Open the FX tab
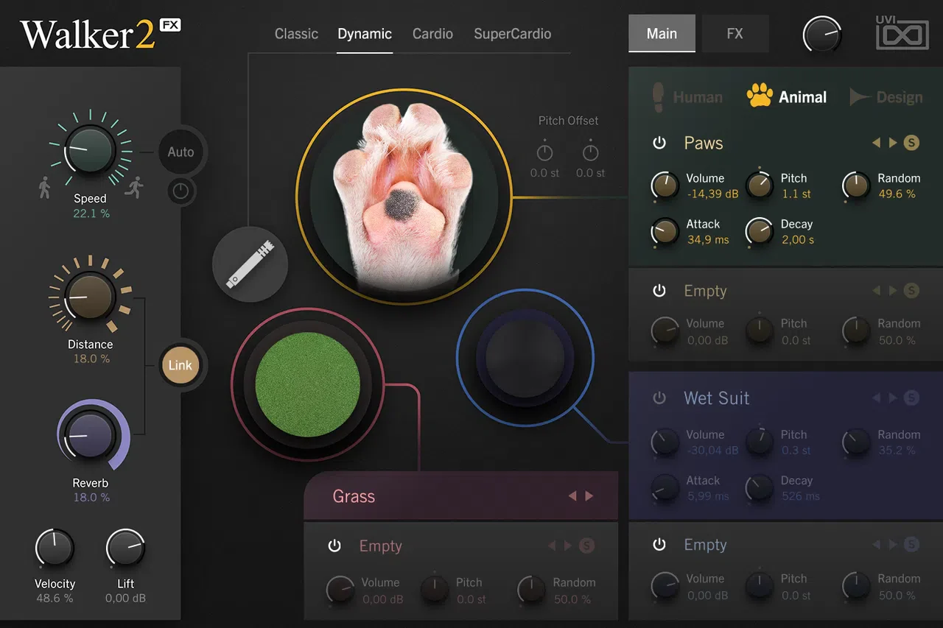The image size is (943, 628). click(x=735, y=34)
